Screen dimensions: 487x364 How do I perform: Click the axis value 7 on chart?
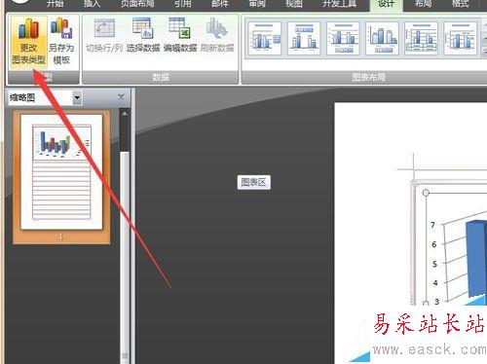(x=432, y=225)
